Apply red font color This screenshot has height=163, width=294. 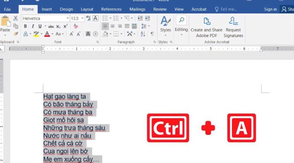47,34
